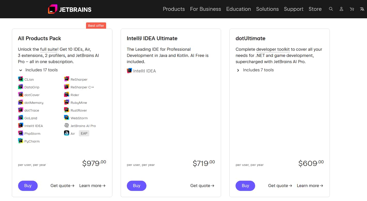Image resolution: width=367 pixels, height=201 pixels.
Task: Open the Products menu
Action: point(174,9)
